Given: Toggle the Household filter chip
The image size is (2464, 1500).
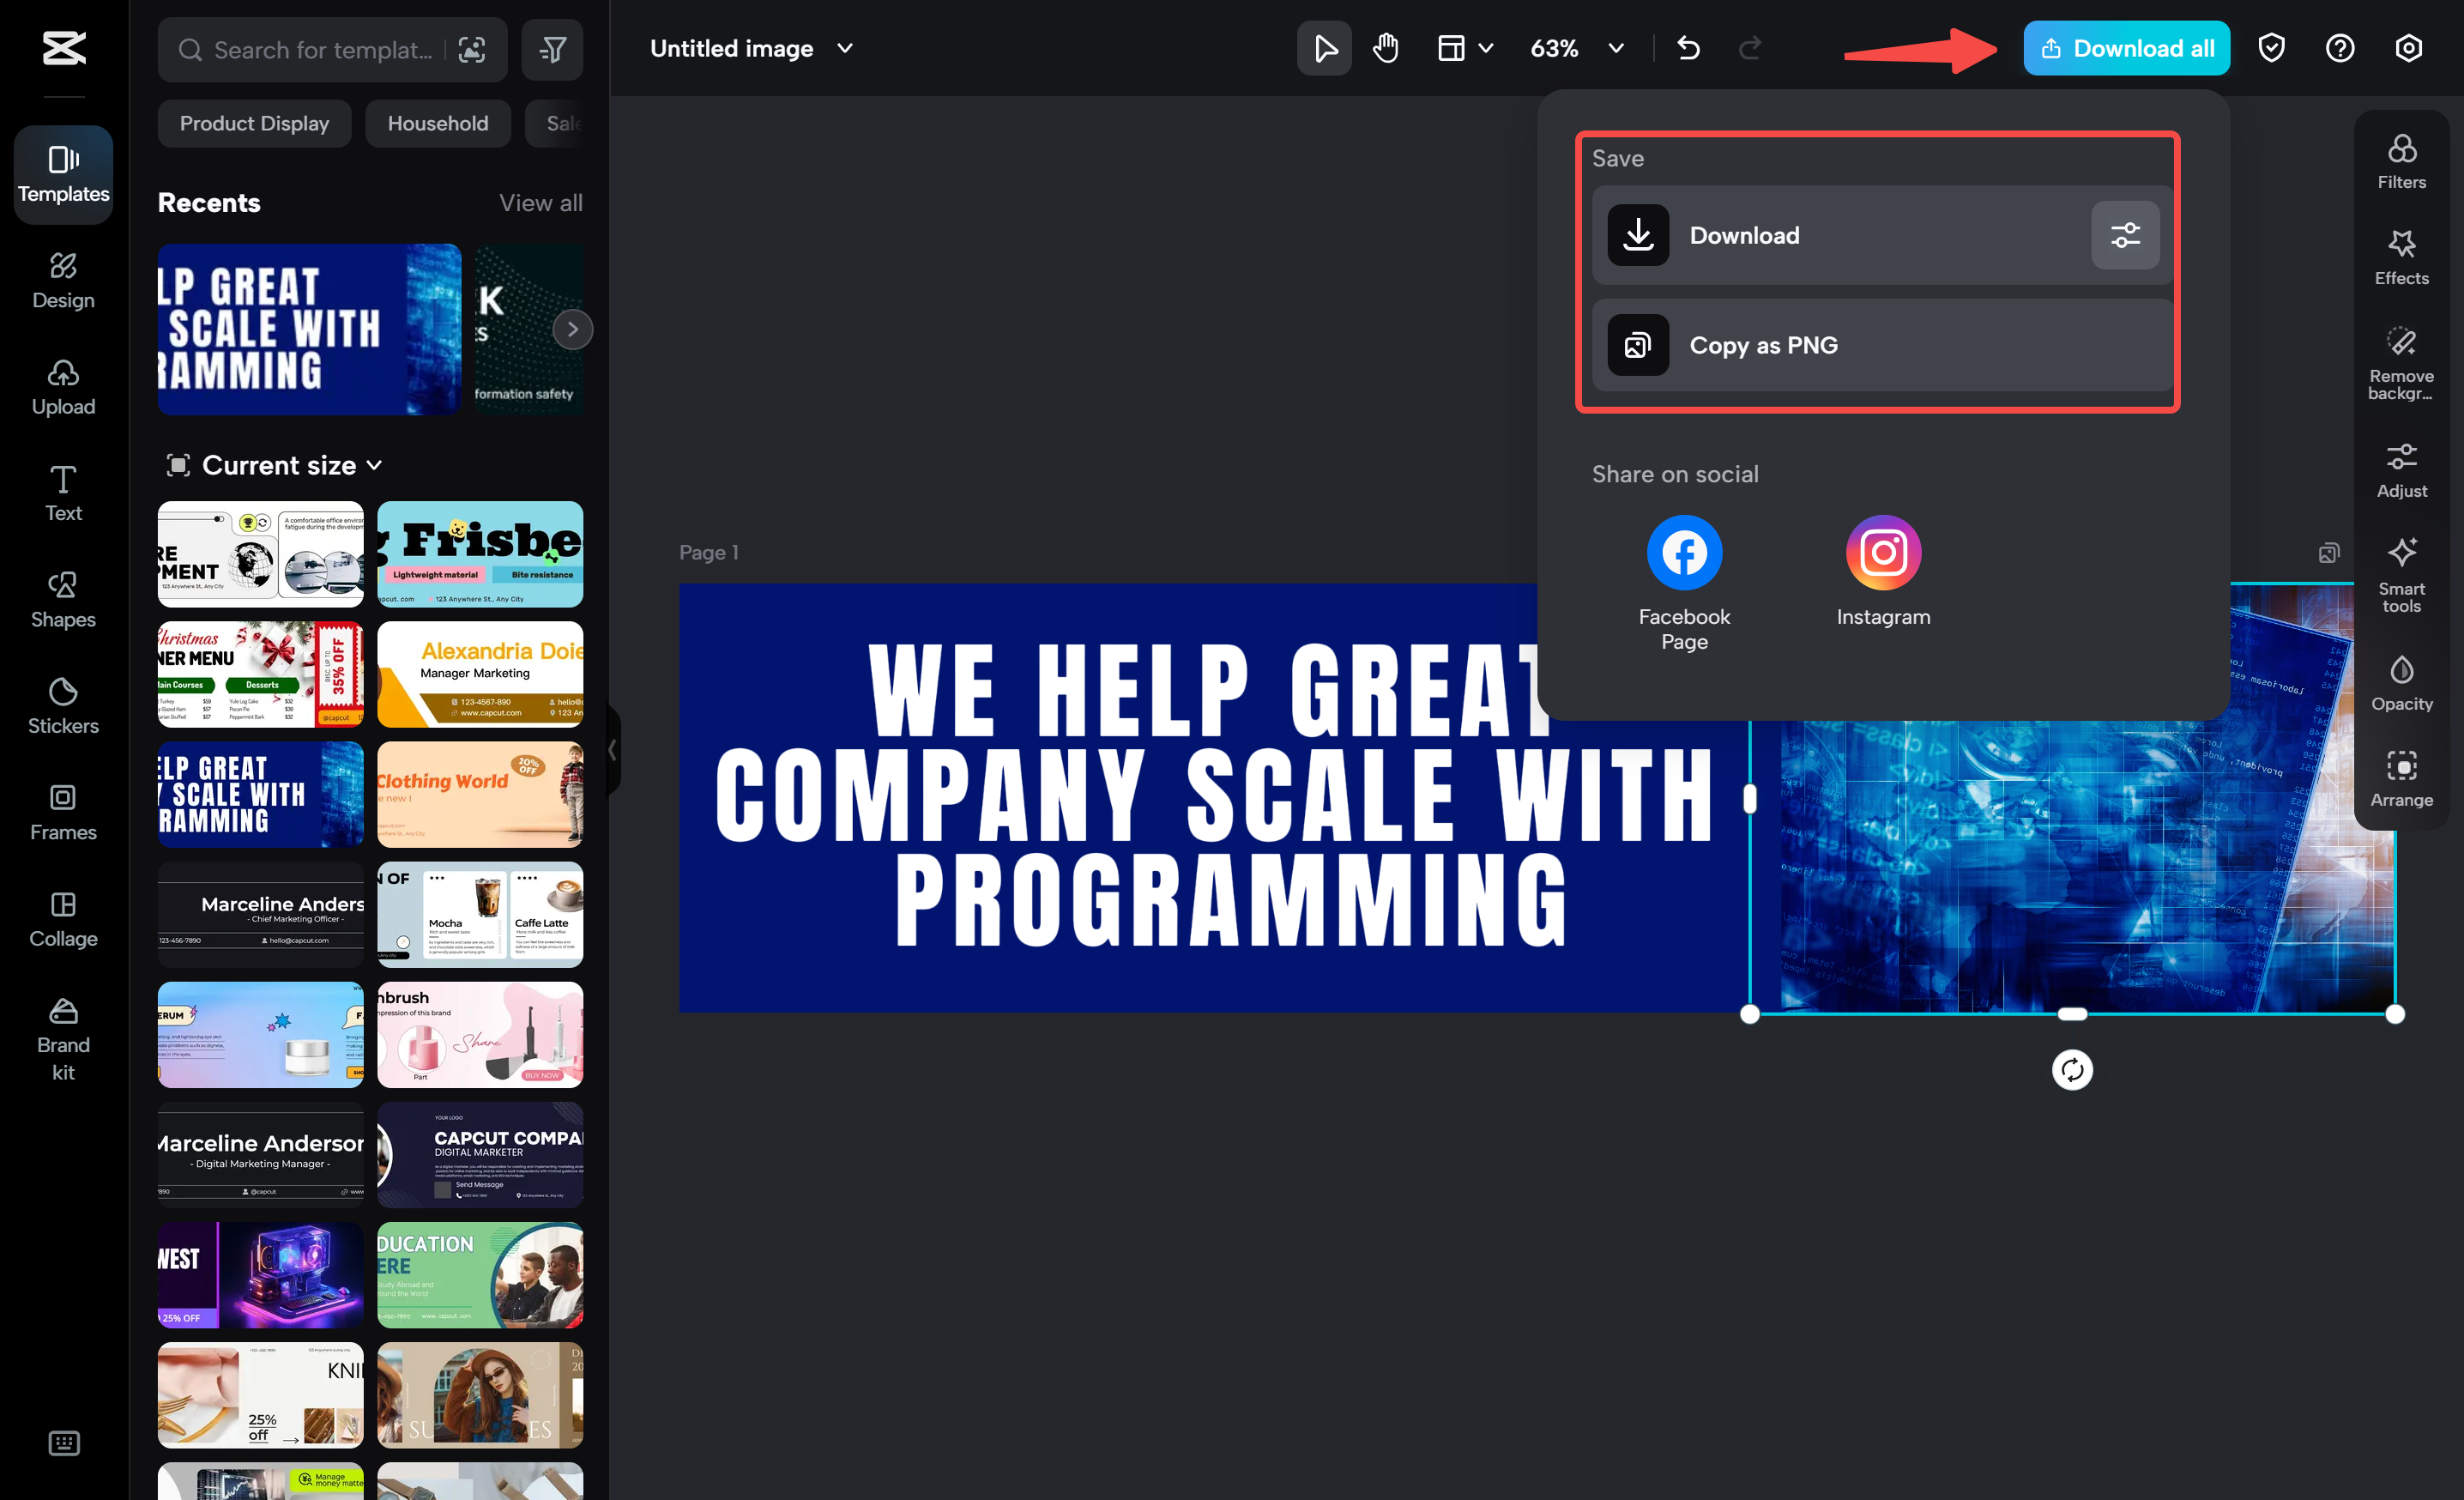Looking at the screenshot, I should click(x=437, y=123).
